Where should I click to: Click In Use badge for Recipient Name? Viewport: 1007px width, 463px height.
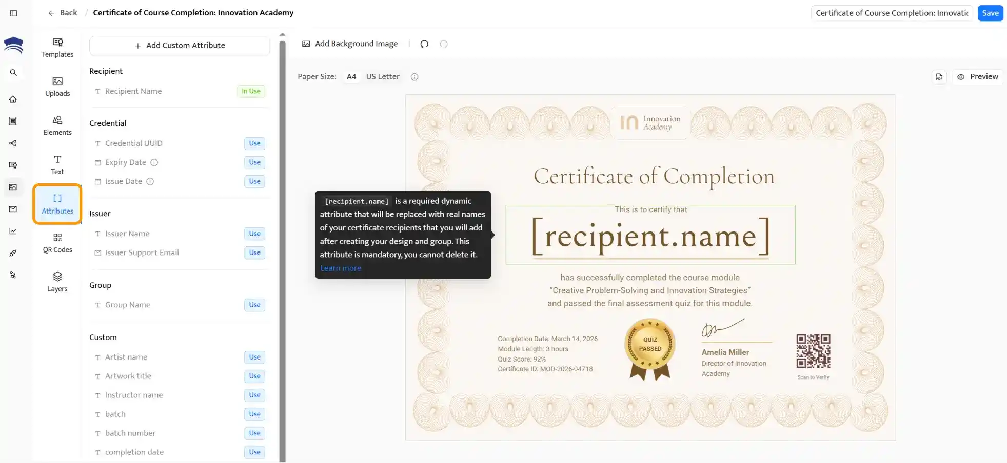(x=251, y=91)
